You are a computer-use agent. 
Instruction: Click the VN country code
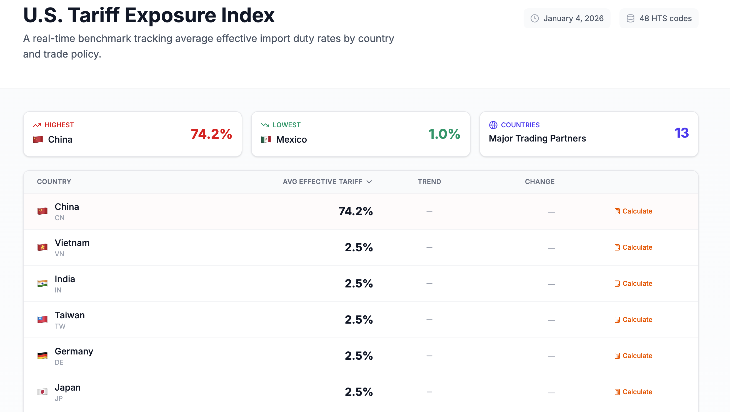59,254
